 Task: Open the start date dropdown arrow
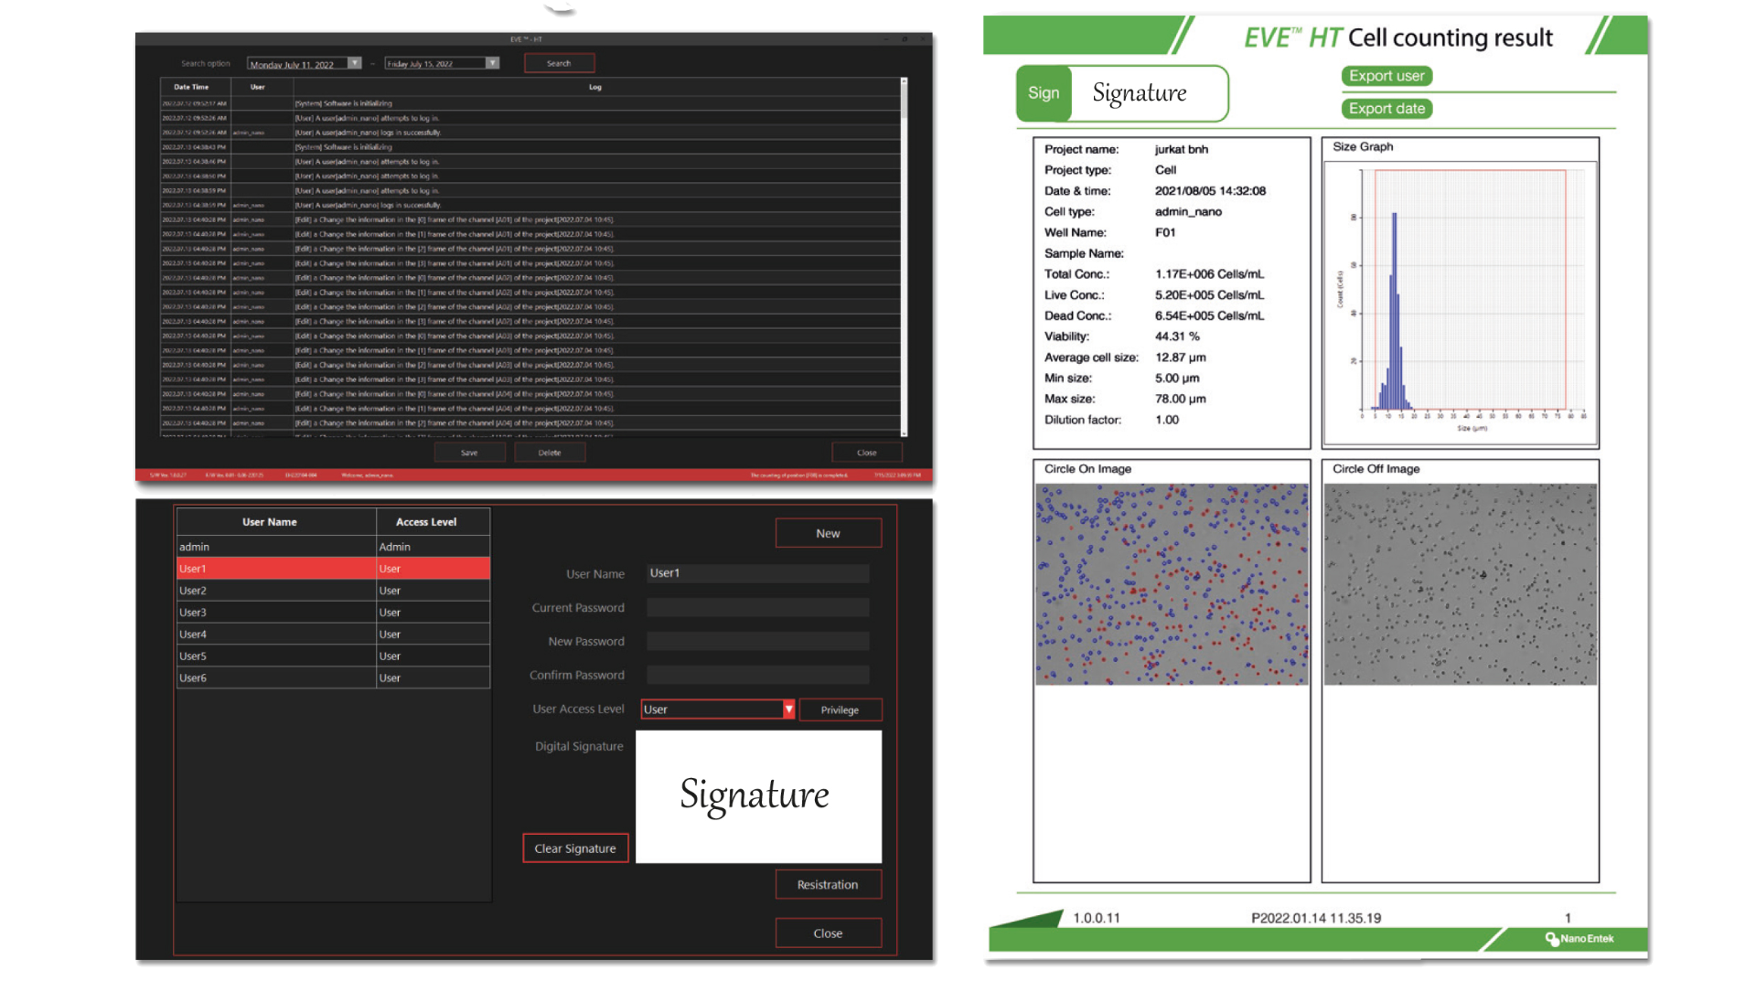coord(355,64)
